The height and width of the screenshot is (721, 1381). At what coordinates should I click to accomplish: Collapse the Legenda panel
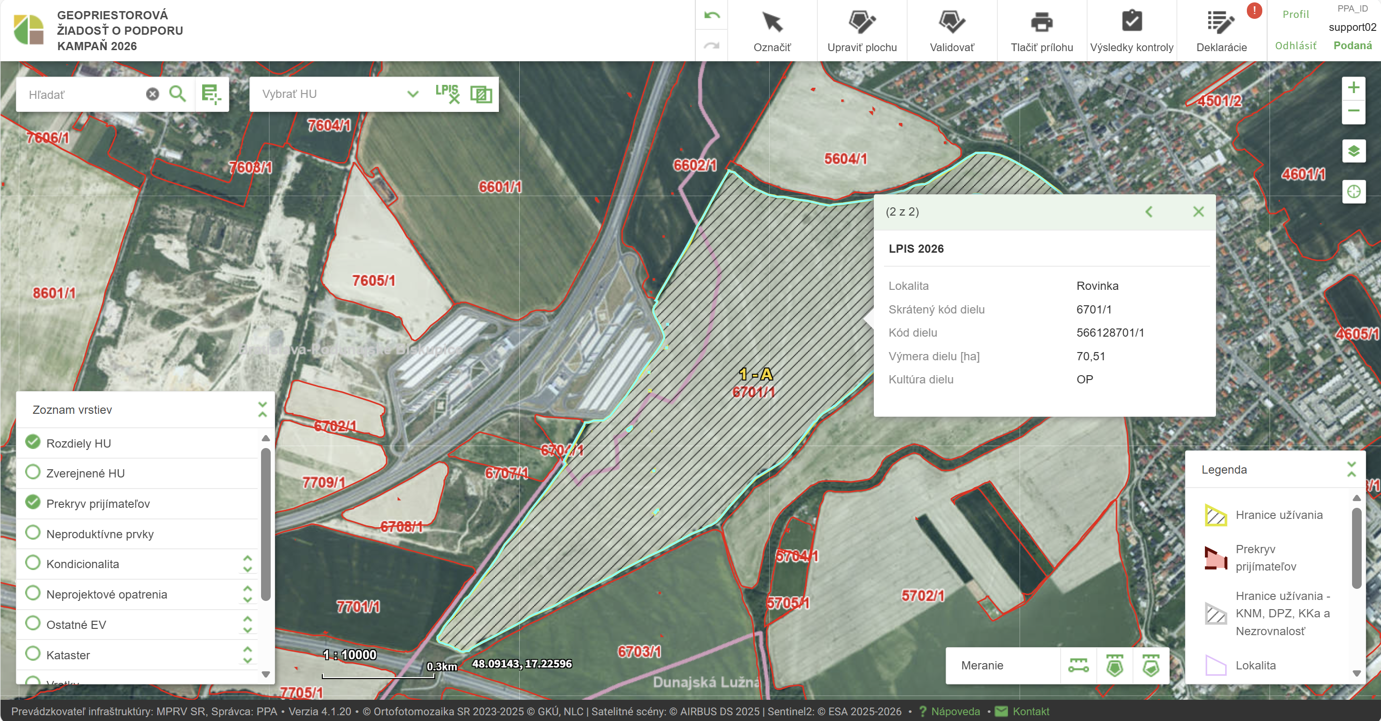[x=1351, y=469]
